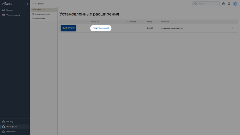This screenshot has width=240, height=135.
Task: Collapse the left sidebar with arrow icon
Action: click(26, 4)
